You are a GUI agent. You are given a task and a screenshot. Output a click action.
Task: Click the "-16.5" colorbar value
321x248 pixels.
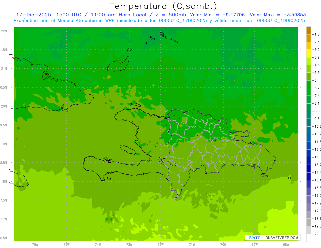[317, 196]
